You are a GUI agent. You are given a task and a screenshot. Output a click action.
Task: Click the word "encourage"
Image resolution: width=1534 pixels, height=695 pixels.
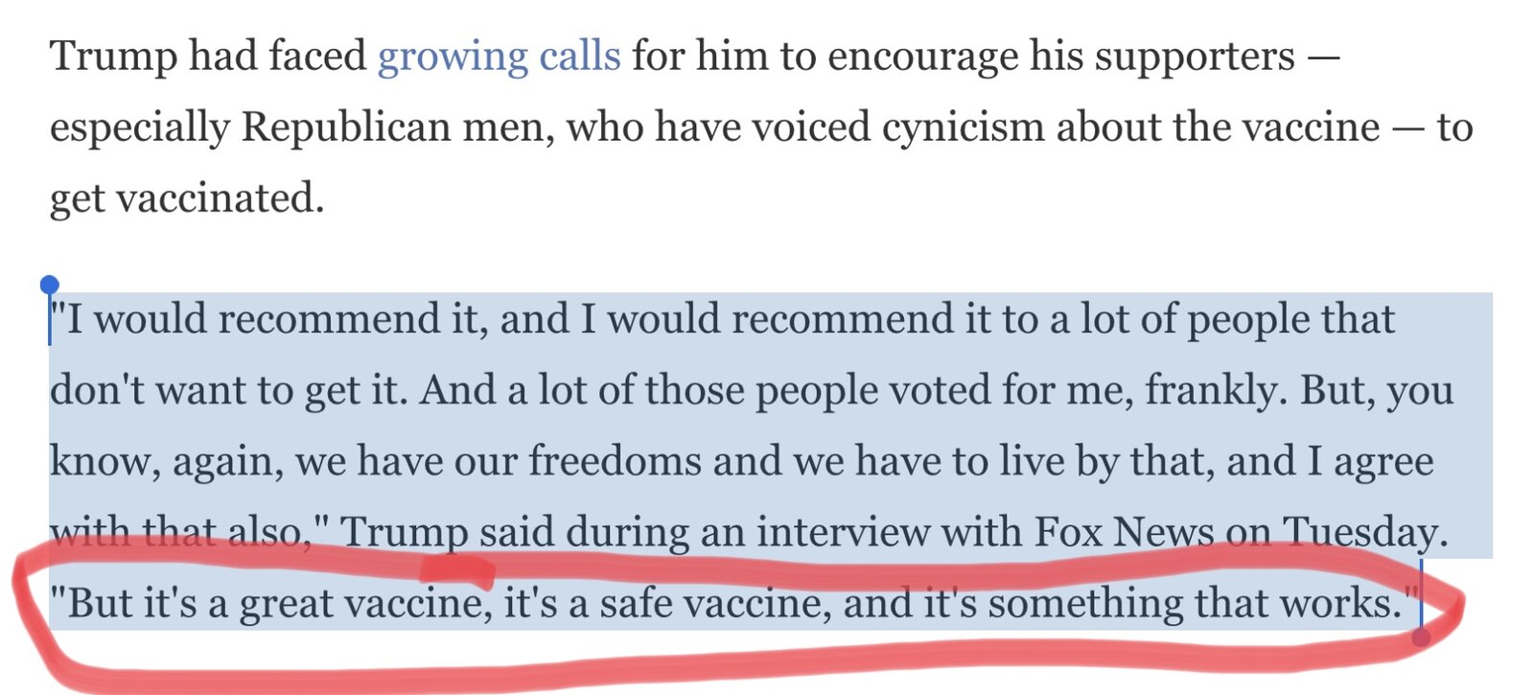(x=922, y=58)
